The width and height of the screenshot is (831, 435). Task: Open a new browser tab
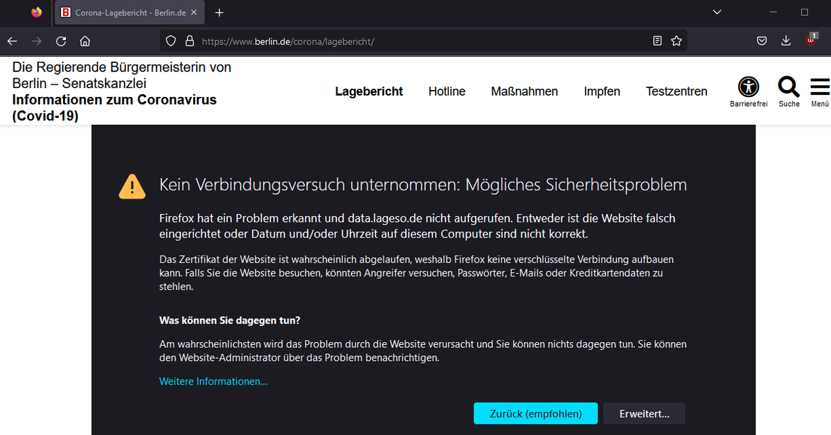220,12
